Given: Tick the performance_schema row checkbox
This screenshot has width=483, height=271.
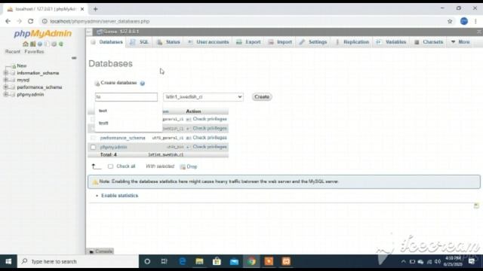Looking at the screenshot, I should (x=93, y=138).
